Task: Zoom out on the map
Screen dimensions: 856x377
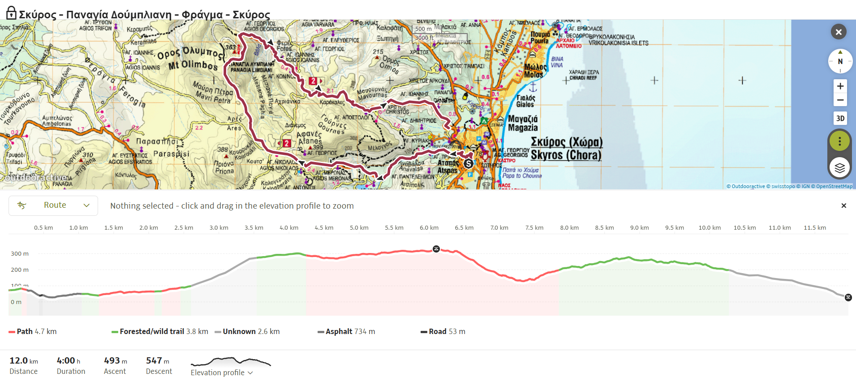Action: [840, 100]
